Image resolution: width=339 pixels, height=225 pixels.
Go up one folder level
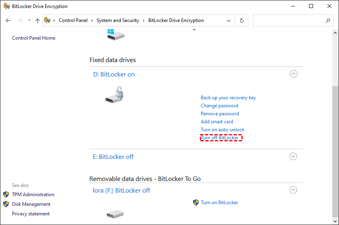tap(38, 20)
